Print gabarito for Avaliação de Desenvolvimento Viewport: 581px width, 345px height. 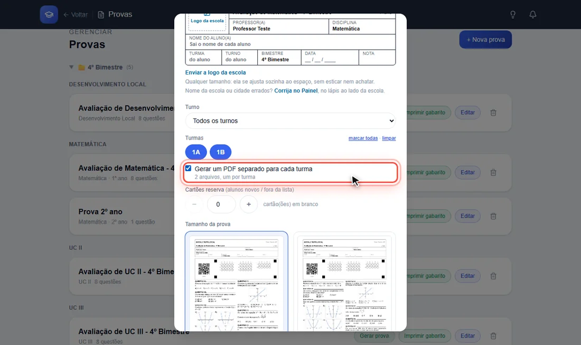[428, 113]
